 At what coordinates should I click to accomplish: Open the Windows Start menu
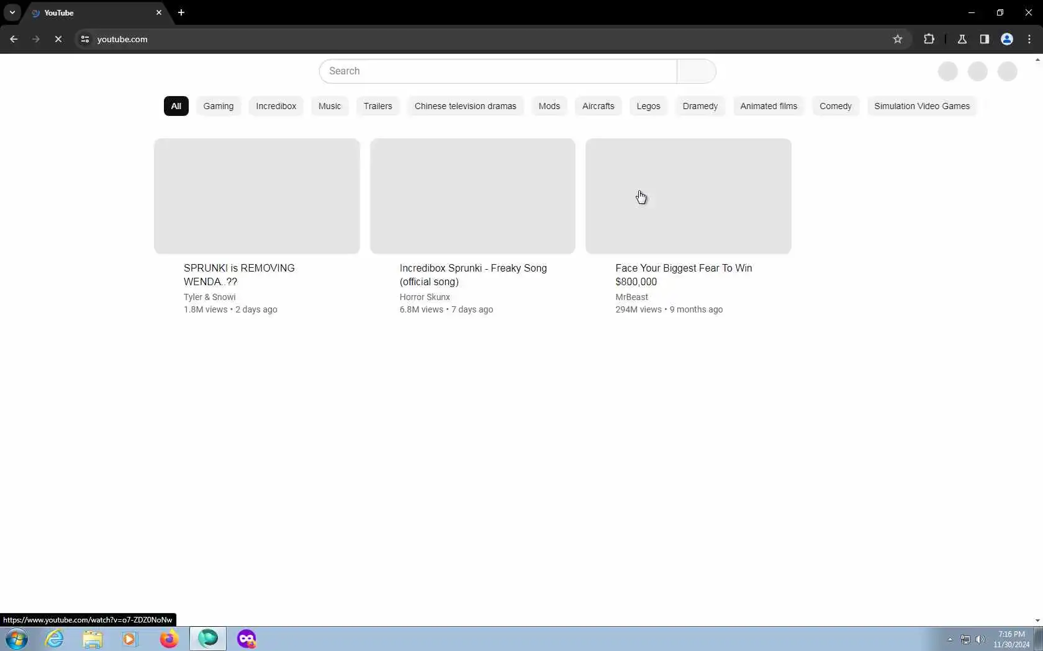click(17, 639)
